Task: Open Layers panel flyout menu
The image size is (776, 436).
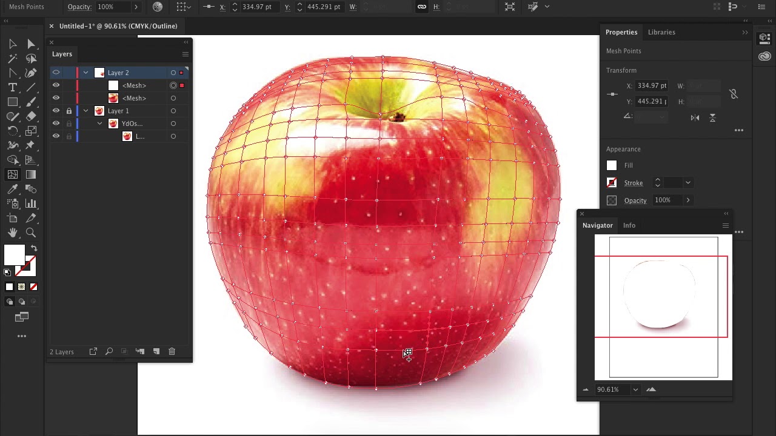Action: click(x=186, y=54)
